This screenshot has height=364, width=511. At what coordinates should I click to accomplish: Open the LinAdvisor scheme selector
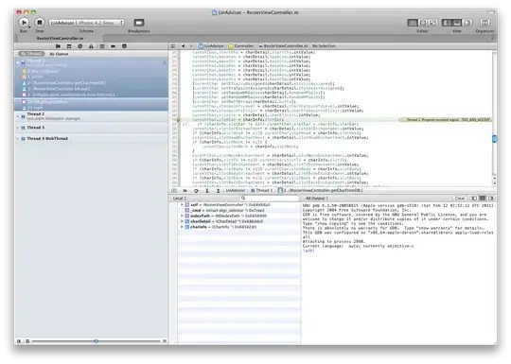pos(87,23)
